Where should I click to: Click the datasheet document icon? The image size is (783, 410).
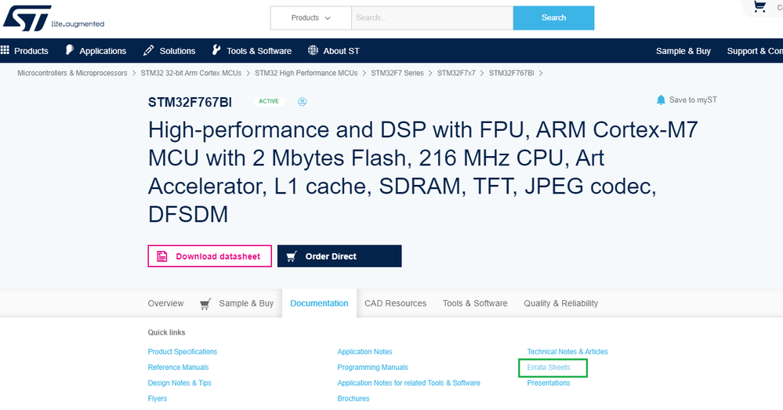(x=162, y=256)
